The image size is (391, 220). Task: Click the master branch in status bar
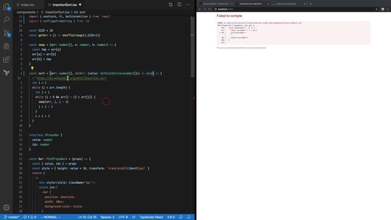pyautogui.click(x=12, y=217)
